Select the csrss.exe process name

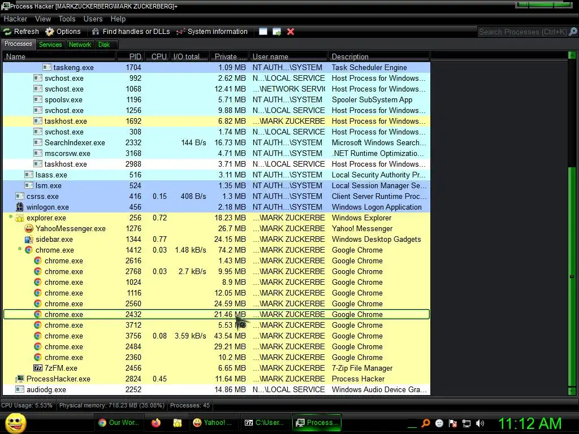click(x=42, y=196)
